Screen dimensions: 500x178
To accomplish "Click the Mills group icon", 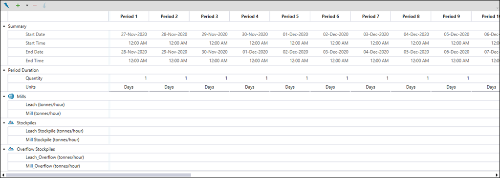I will (x=11, y=97).
